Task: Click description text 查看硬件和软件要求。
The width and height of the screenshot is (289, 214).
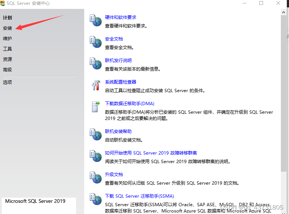Action: coord(126,26)
